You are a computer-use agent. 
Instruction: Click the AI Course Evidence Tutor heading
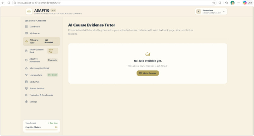tap(92, 25)
